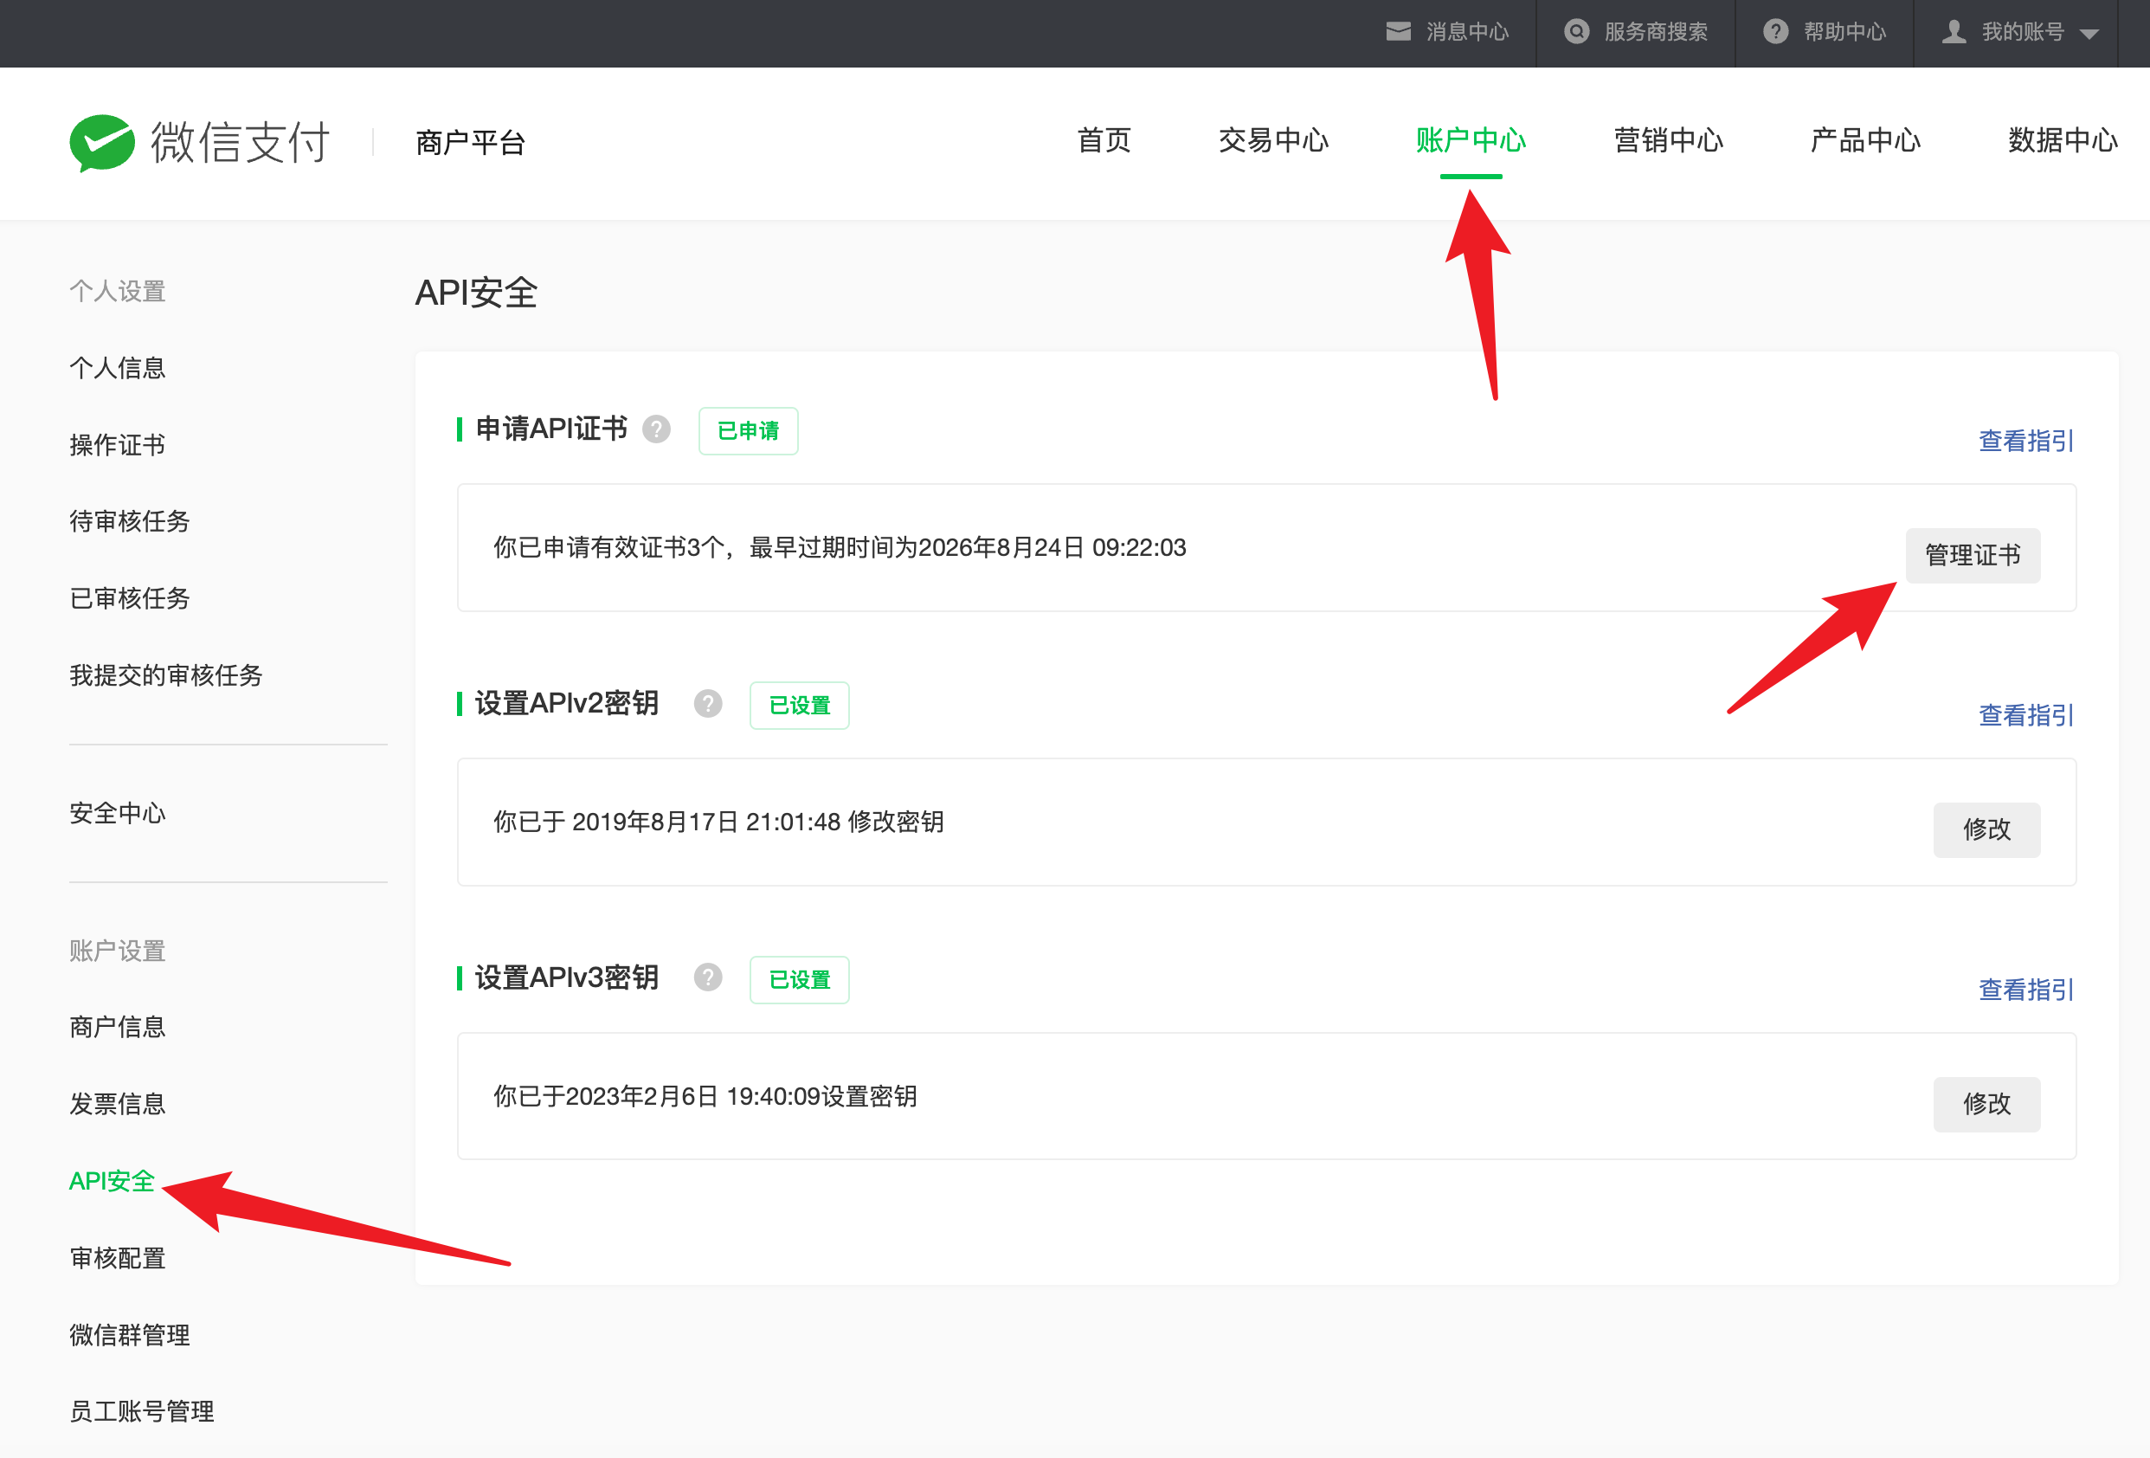Click the my account person icon

point(1953,31)
